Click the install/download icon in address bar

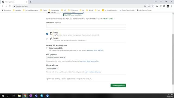pyautogui.click(x=145, y=6)
